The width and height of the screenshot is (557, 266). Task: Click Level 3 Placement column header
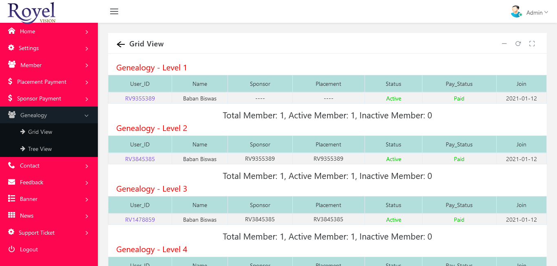(328, 205)
